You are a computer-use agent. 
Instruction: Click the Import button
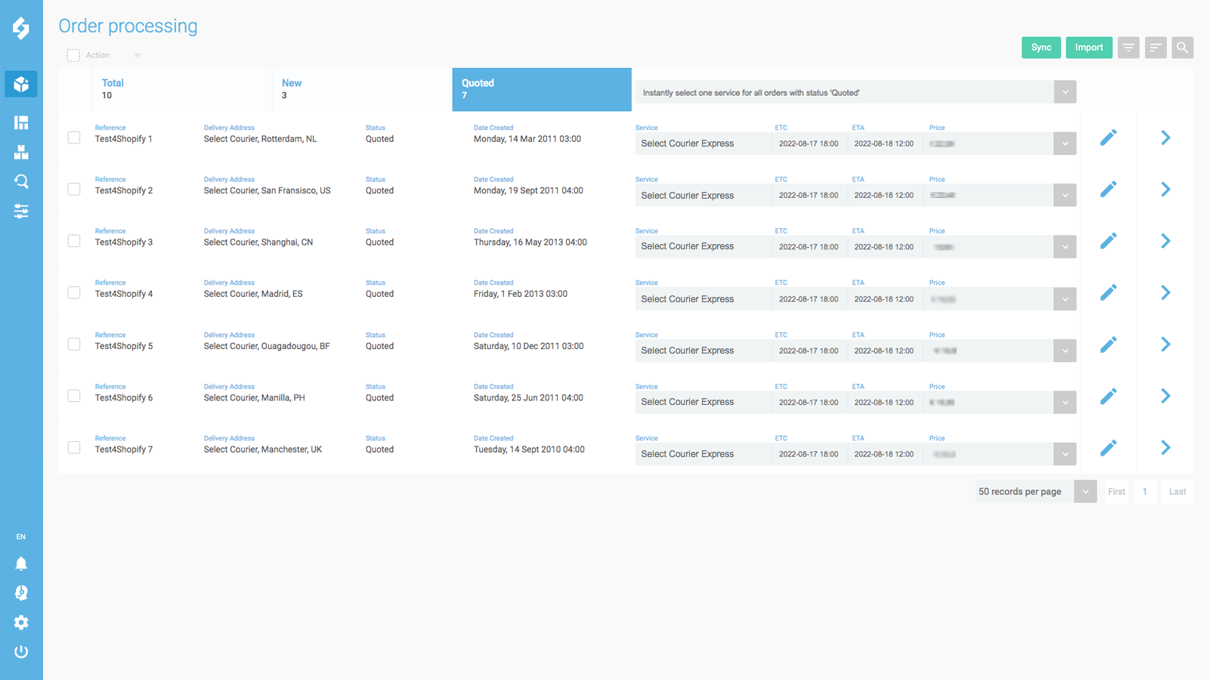1089,48
